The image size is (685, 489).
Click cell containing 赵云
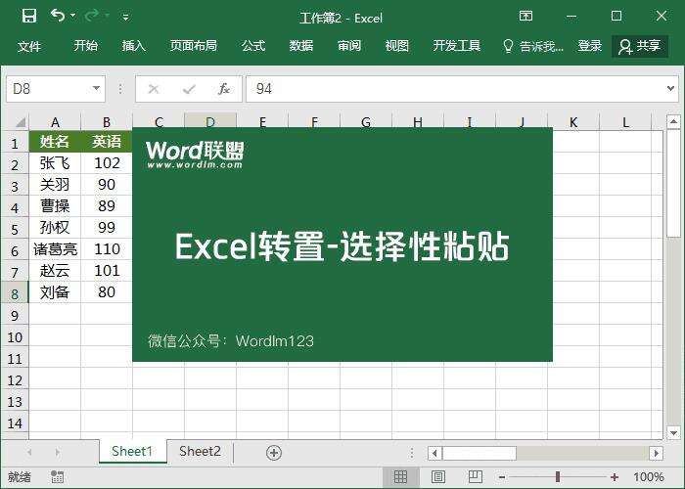55,270
